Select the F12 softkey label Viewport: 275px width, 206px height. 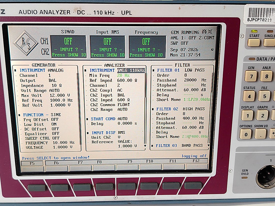pyautogui.click(x=196, y=161)
